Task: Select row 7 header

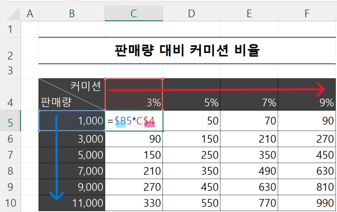Action: point(10,155)
